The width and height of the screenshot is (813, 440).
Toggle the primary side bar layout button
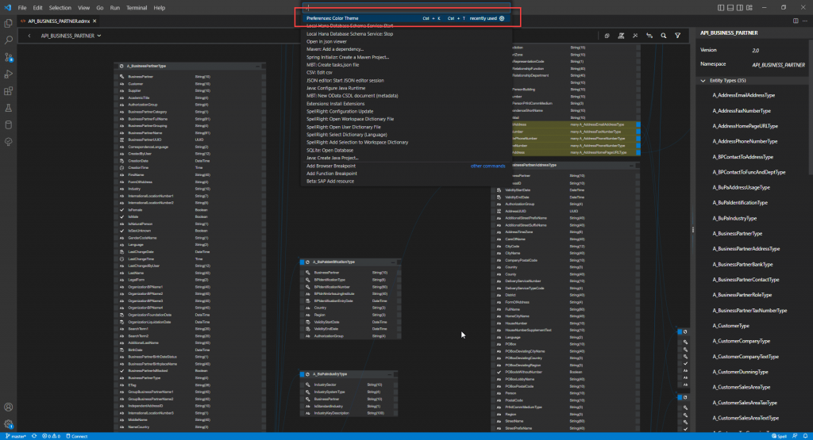point(721,8)
